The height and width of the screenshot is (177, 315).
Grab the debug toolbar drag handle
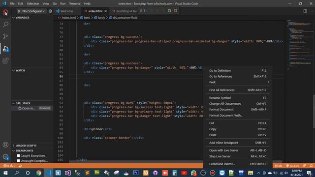click(141, 11)
